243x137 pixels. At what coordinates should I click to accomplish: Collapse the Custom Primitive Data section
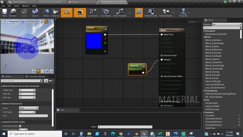coord(2,122)
